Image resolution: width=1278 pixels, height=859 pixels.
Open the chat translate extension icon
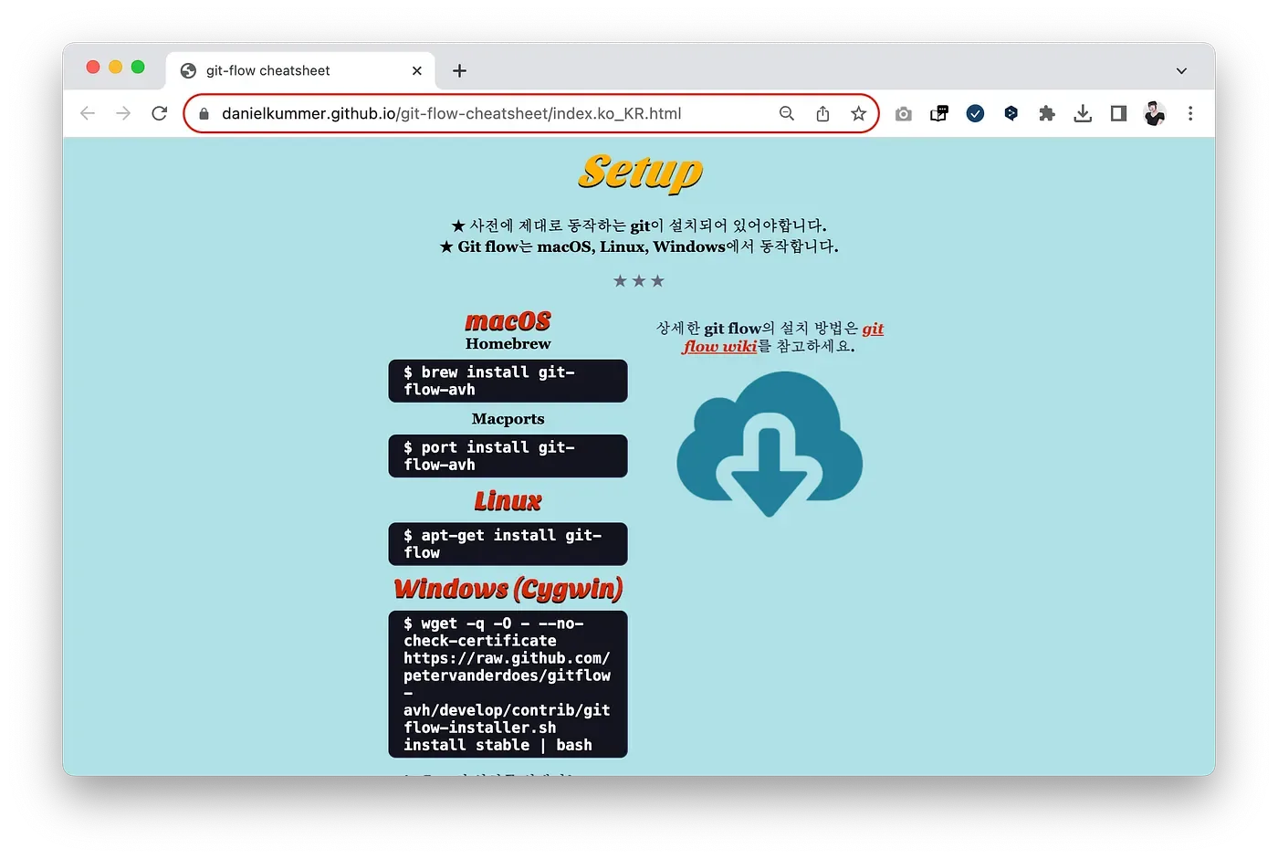939,113
